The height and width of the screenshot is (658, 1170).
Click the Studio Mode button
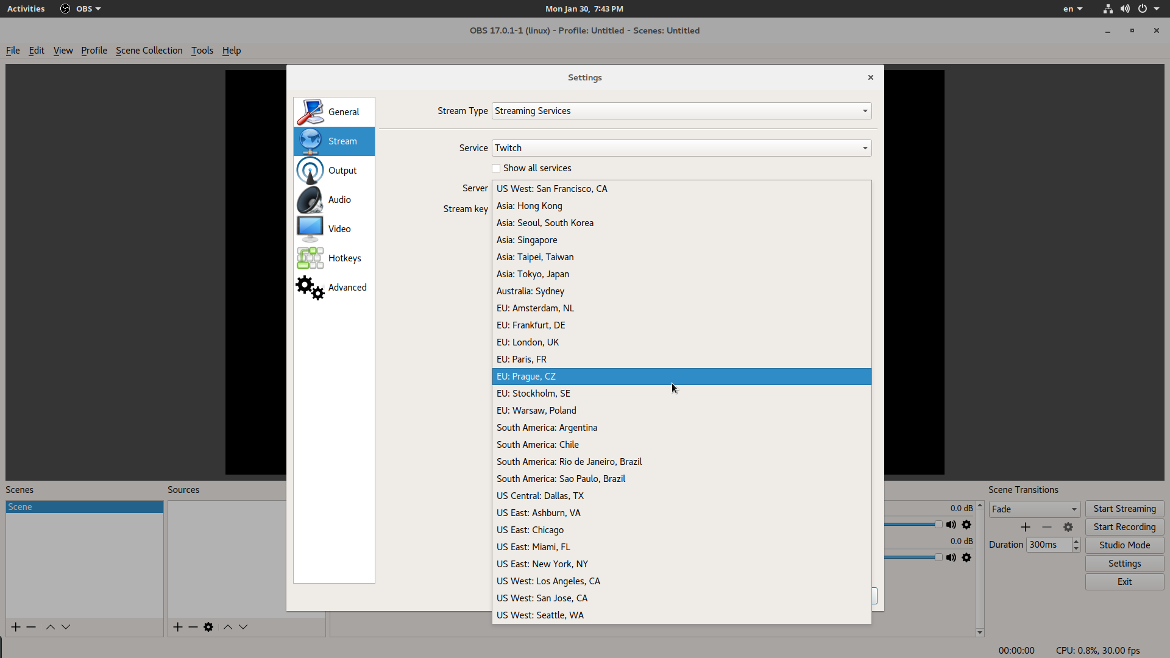tap(1124, 545)
